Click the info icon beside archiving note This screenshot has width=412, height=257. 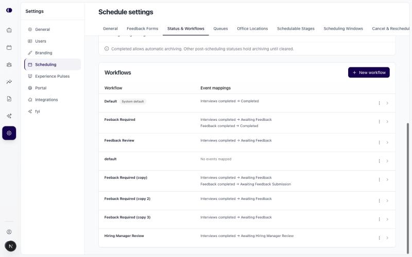[x=107, y=48]
